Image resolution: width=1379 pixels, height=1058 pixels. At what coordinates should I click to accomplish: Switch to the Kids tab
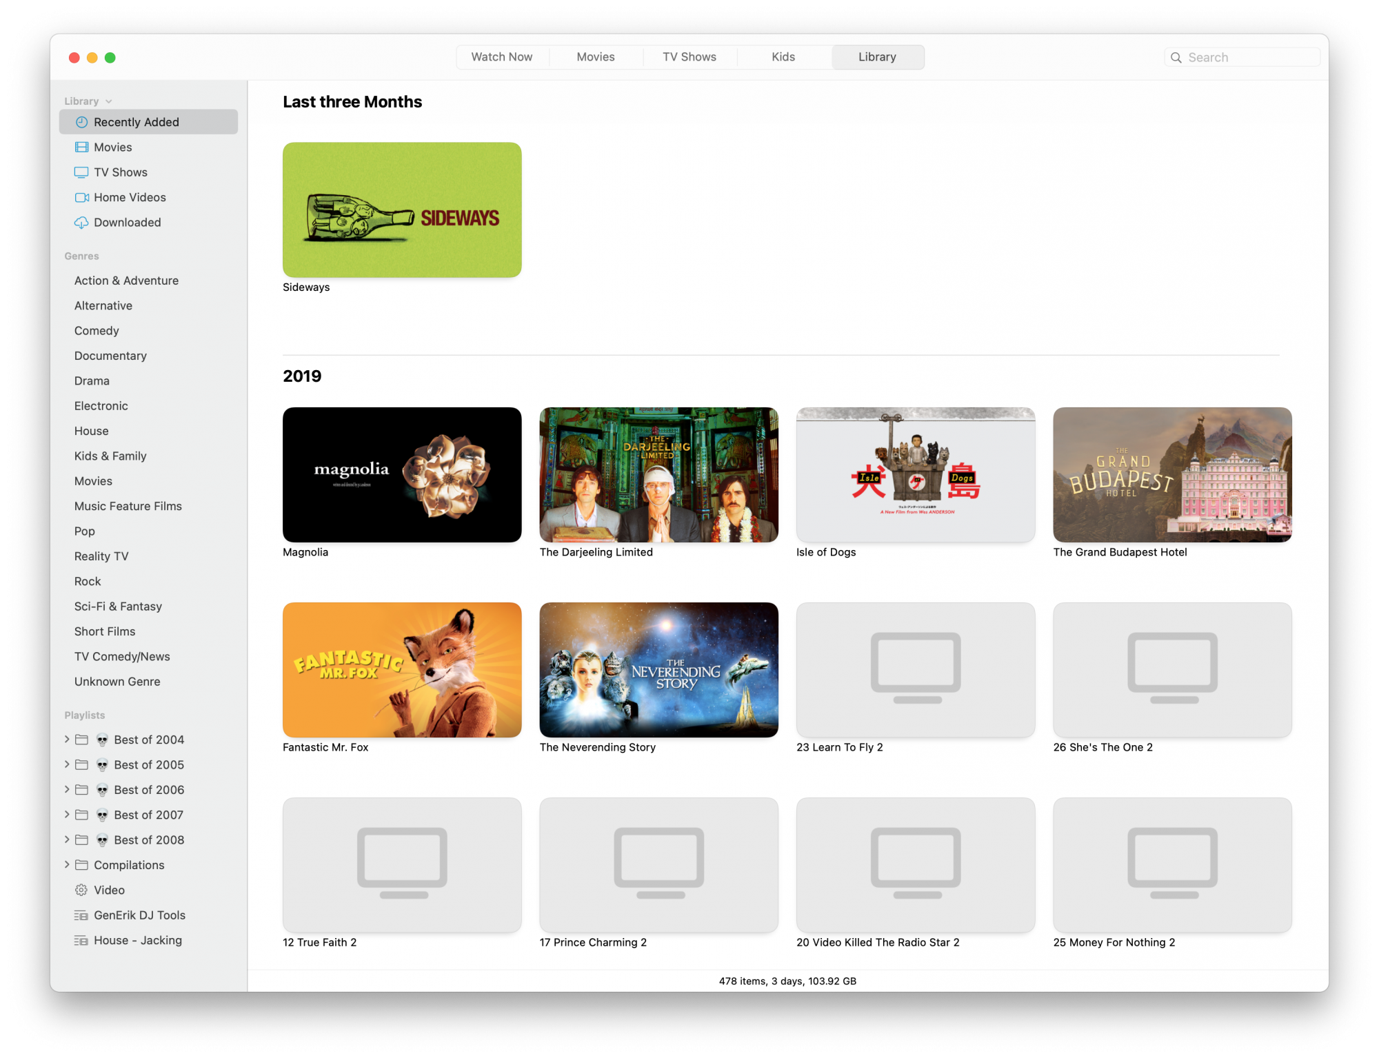pos(783,57)
